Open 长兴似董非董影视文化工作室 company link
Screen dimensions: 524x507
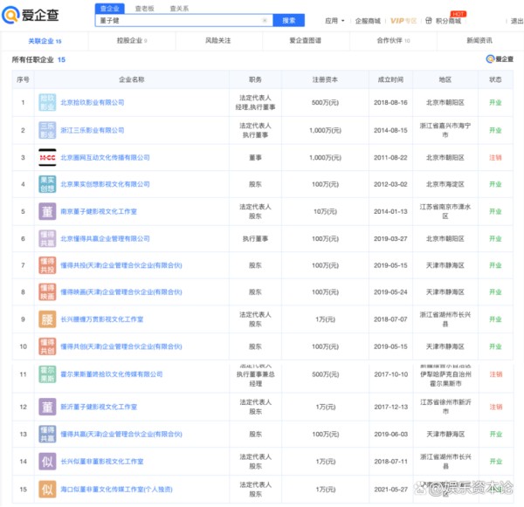pos(102,462)
